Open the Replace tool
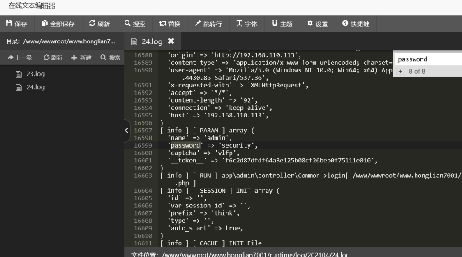The image size is (462, 257). click(170, 23)
